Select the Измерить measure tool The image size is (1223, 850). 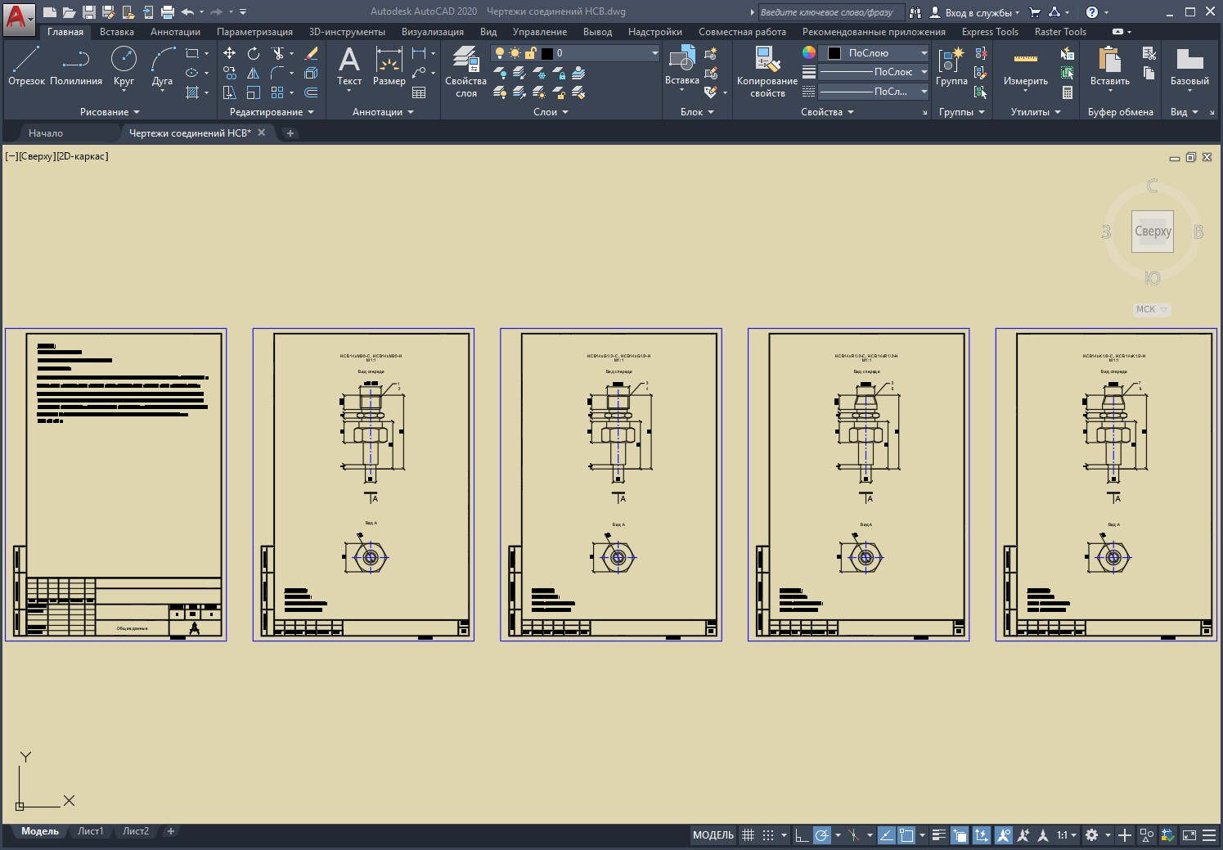click(1025, 65)
